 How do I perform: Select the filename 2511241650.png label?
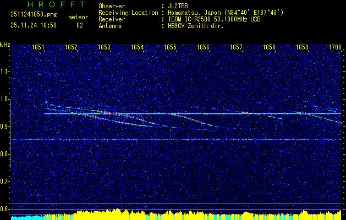[x=34, y=14]
